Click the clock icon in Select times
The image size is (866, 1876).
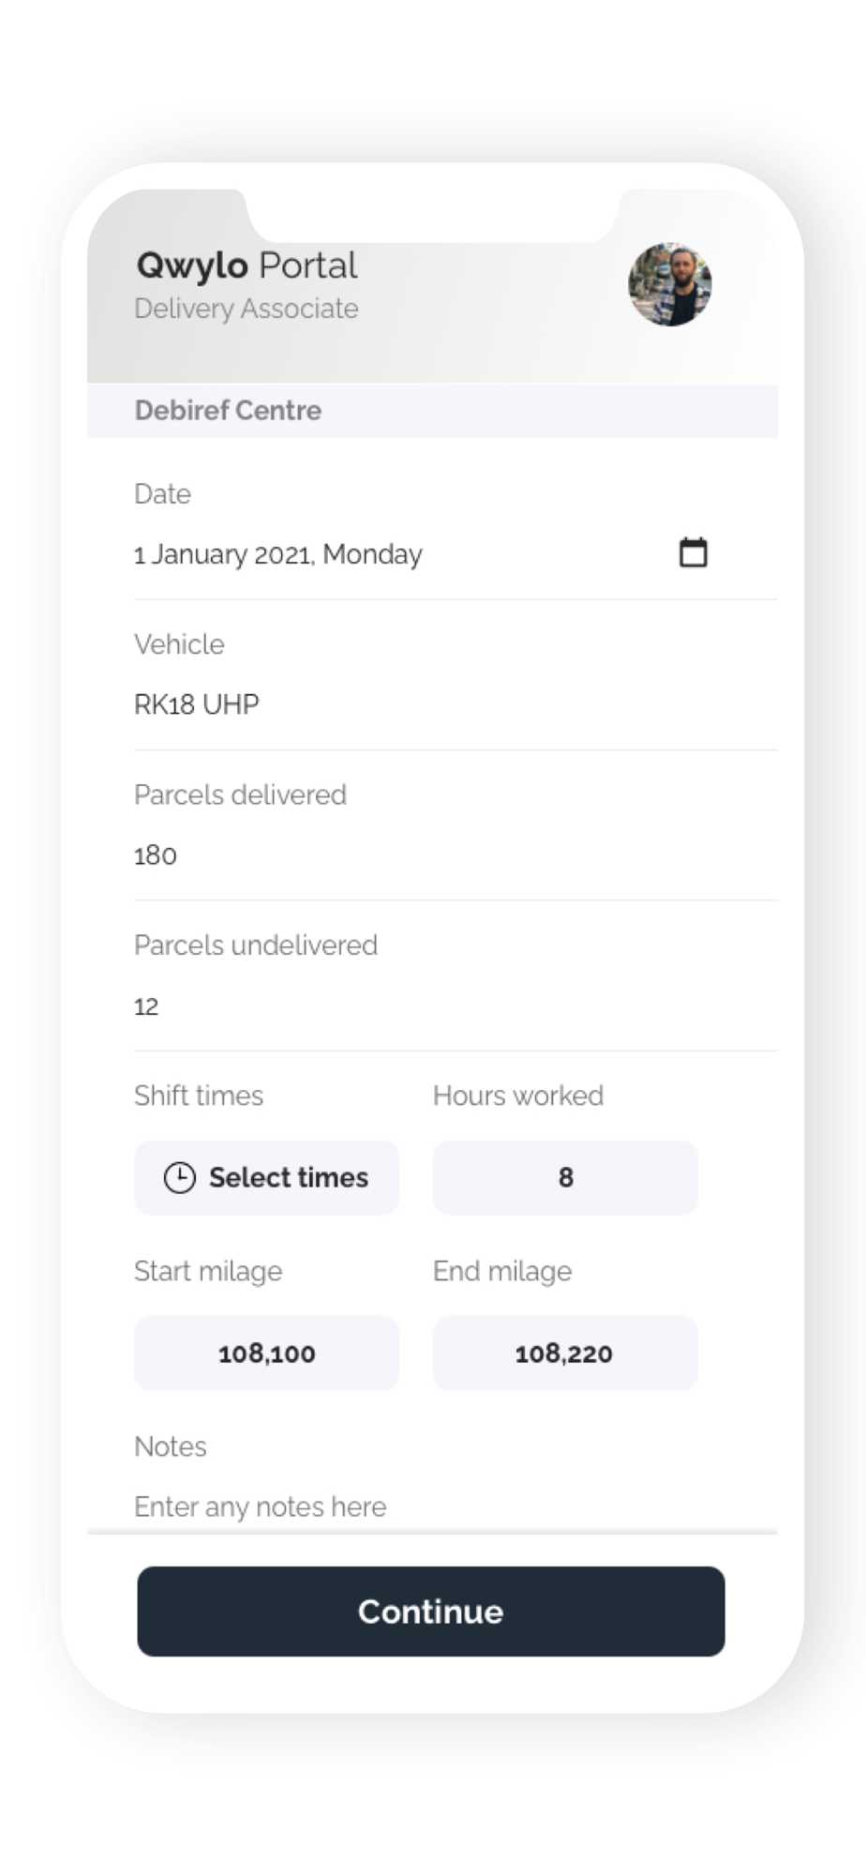(x=179, y=1177)
